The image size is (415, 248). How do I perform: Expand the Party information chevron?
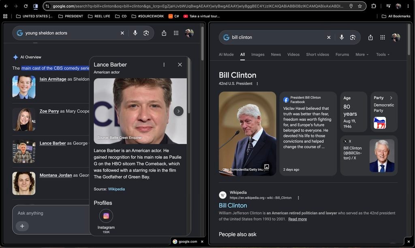tap(391, 98)
